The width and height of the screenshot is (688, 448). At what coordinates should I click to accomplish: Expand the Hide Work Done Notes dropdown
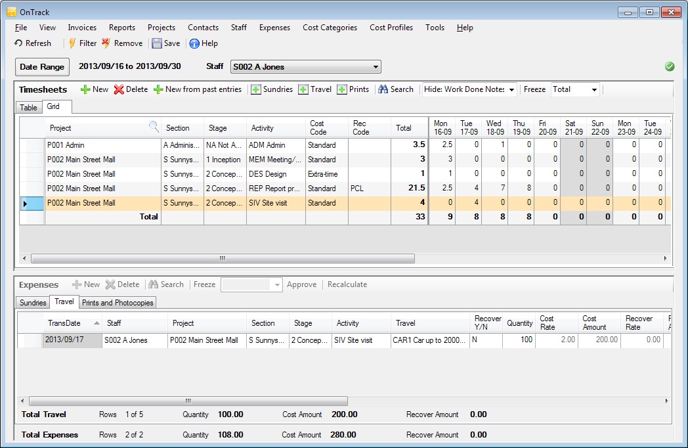[511, 89]
